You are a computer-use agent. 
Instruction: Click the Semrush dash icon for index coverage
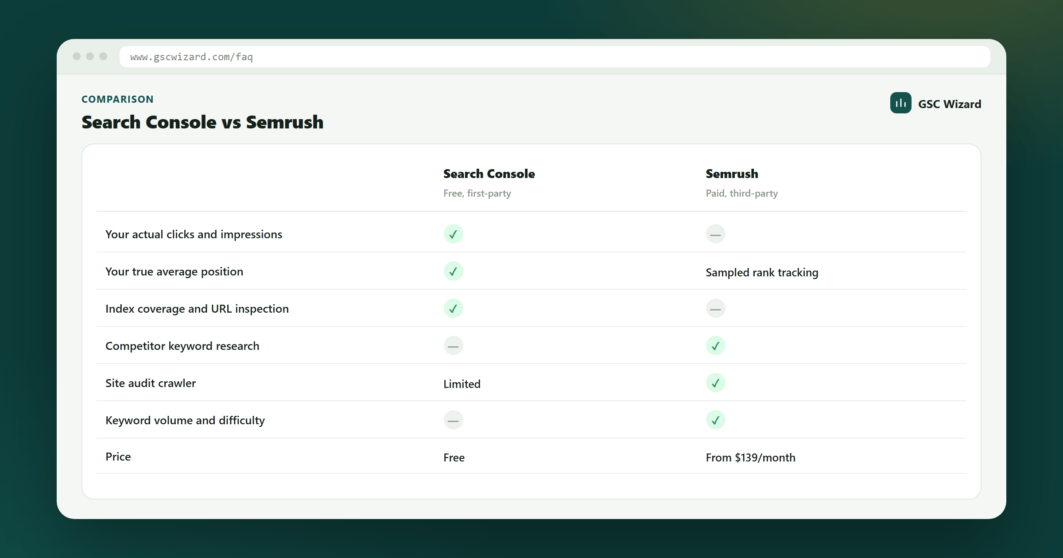pyautogui.click(x=715, y=308)
